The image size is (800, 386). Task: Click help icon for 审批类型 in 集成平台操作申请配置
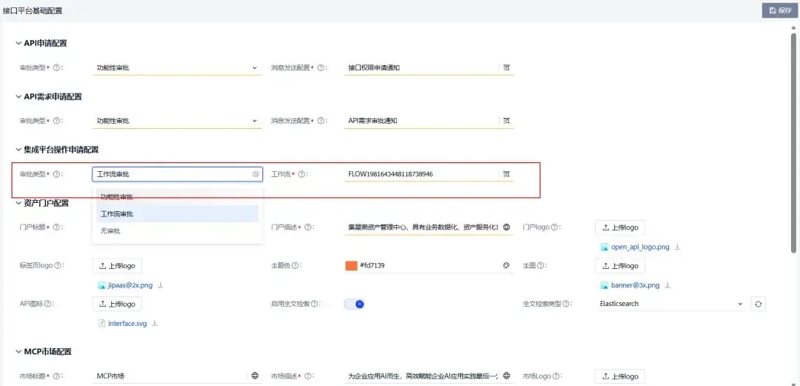tap(56, 174)
